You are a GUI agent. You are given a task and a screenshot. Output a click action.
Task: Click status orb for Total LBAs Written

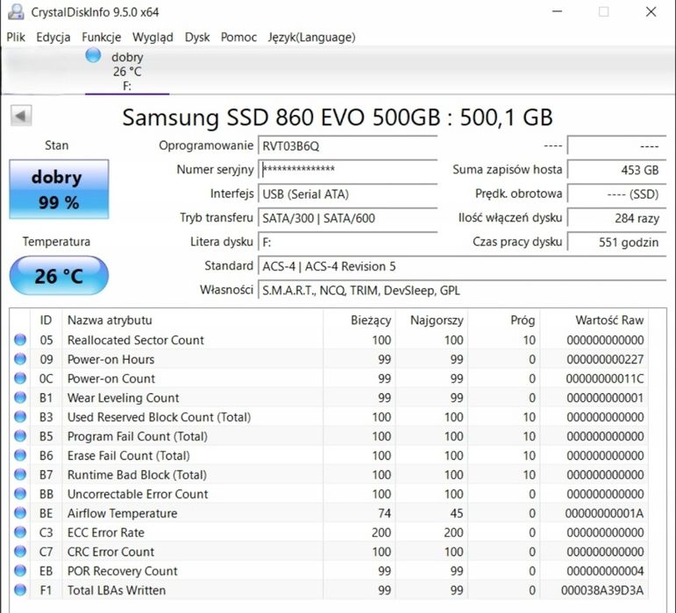[x=20, y=589]
